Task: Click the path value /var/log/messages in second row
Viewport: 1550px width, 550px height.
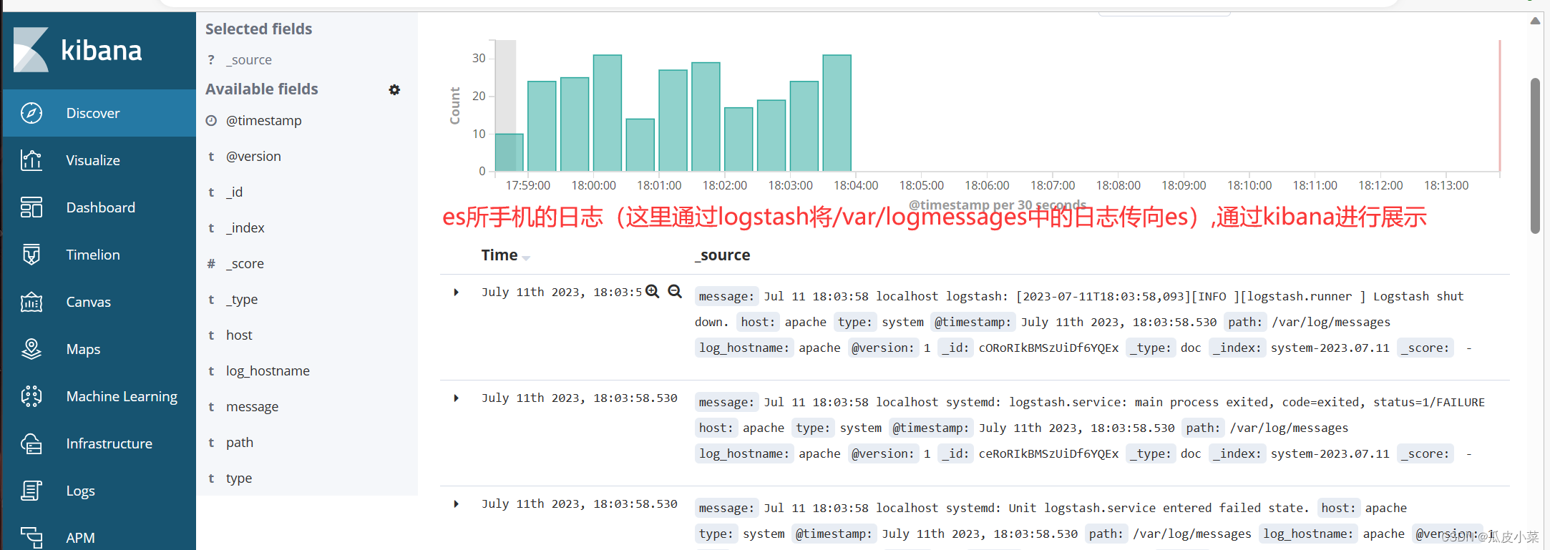Action: 1289,428
